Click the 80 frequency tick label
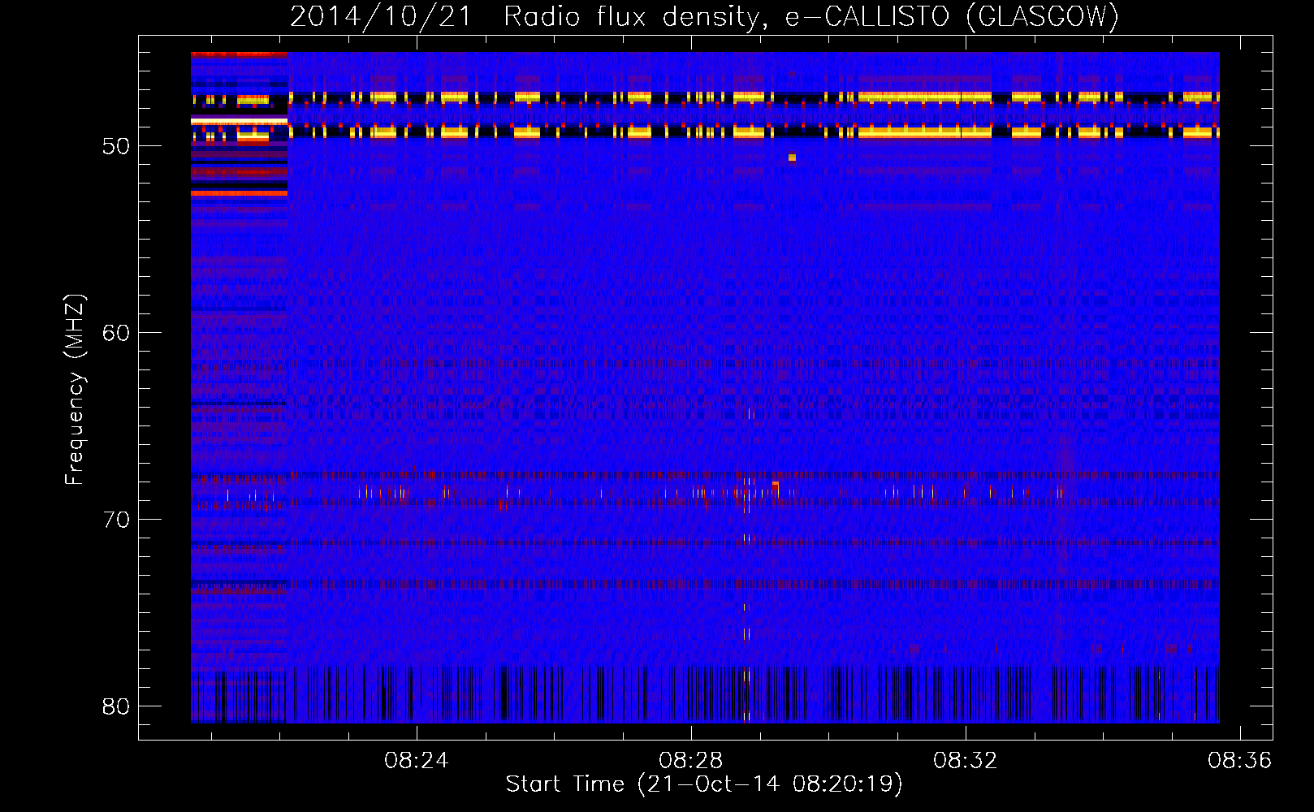The height and width of the screenshot is (812, 1314). [x=116, y=706]
